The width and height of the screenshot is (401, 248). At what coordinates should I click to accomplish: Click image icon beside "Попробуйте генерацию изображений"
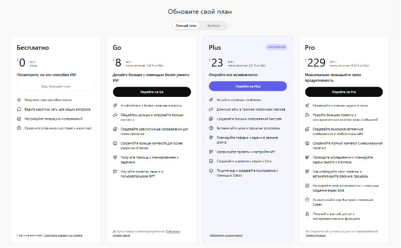[x=19, y=119]
